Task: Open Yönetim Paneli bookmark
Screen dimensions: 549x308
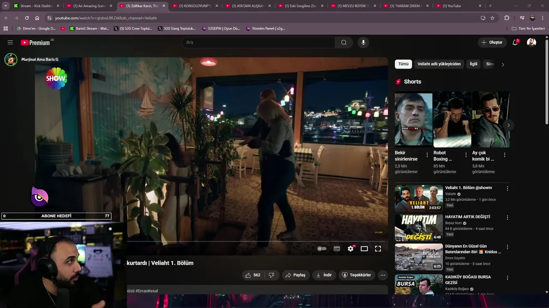Action: pyautogui.click(x=265, y=29)
